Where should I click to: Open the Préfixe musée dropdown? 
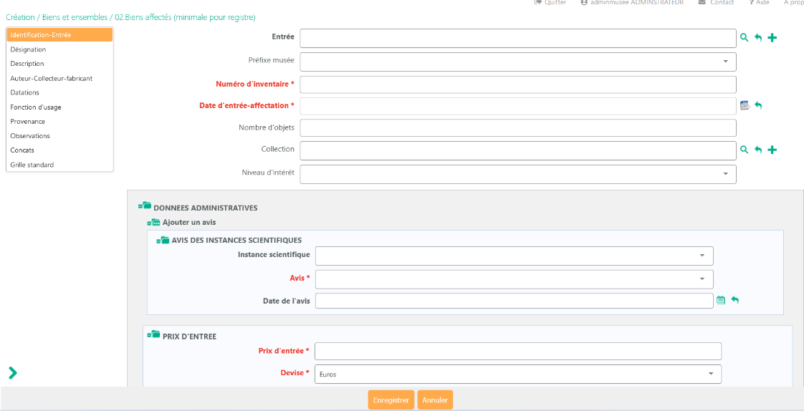pos(725,62)
